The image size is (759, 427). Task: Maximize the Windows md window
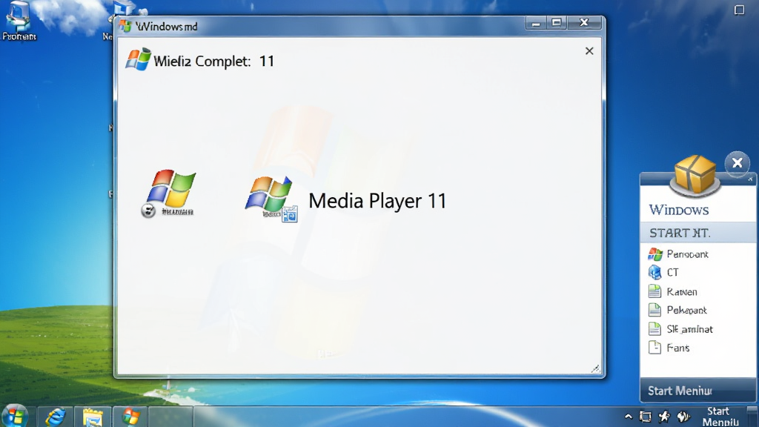point(557,23)
